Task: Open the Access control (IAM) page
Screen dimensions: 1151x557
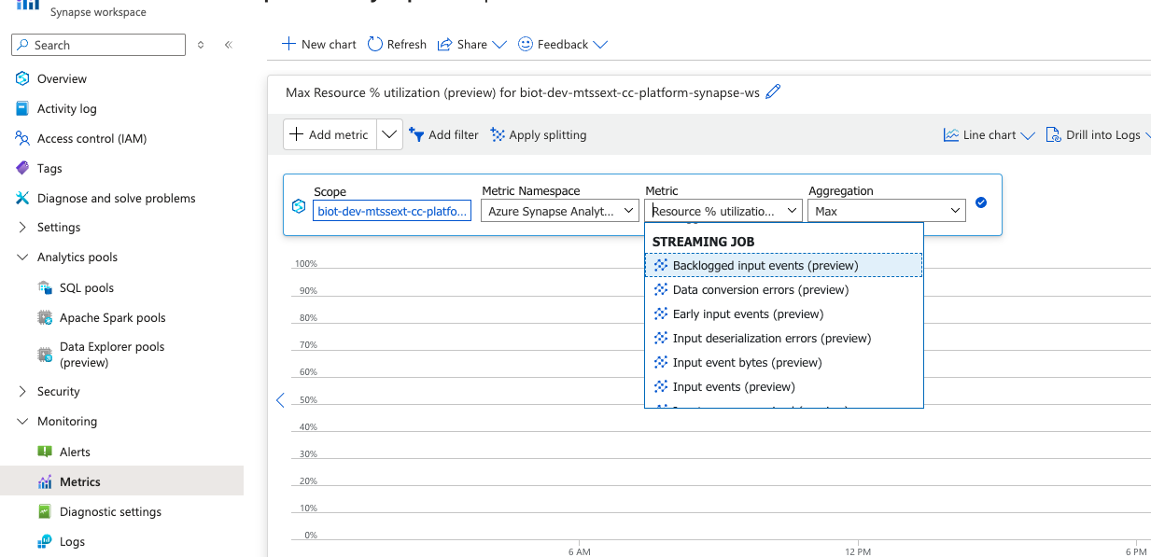Action: [x=91, y=138]
